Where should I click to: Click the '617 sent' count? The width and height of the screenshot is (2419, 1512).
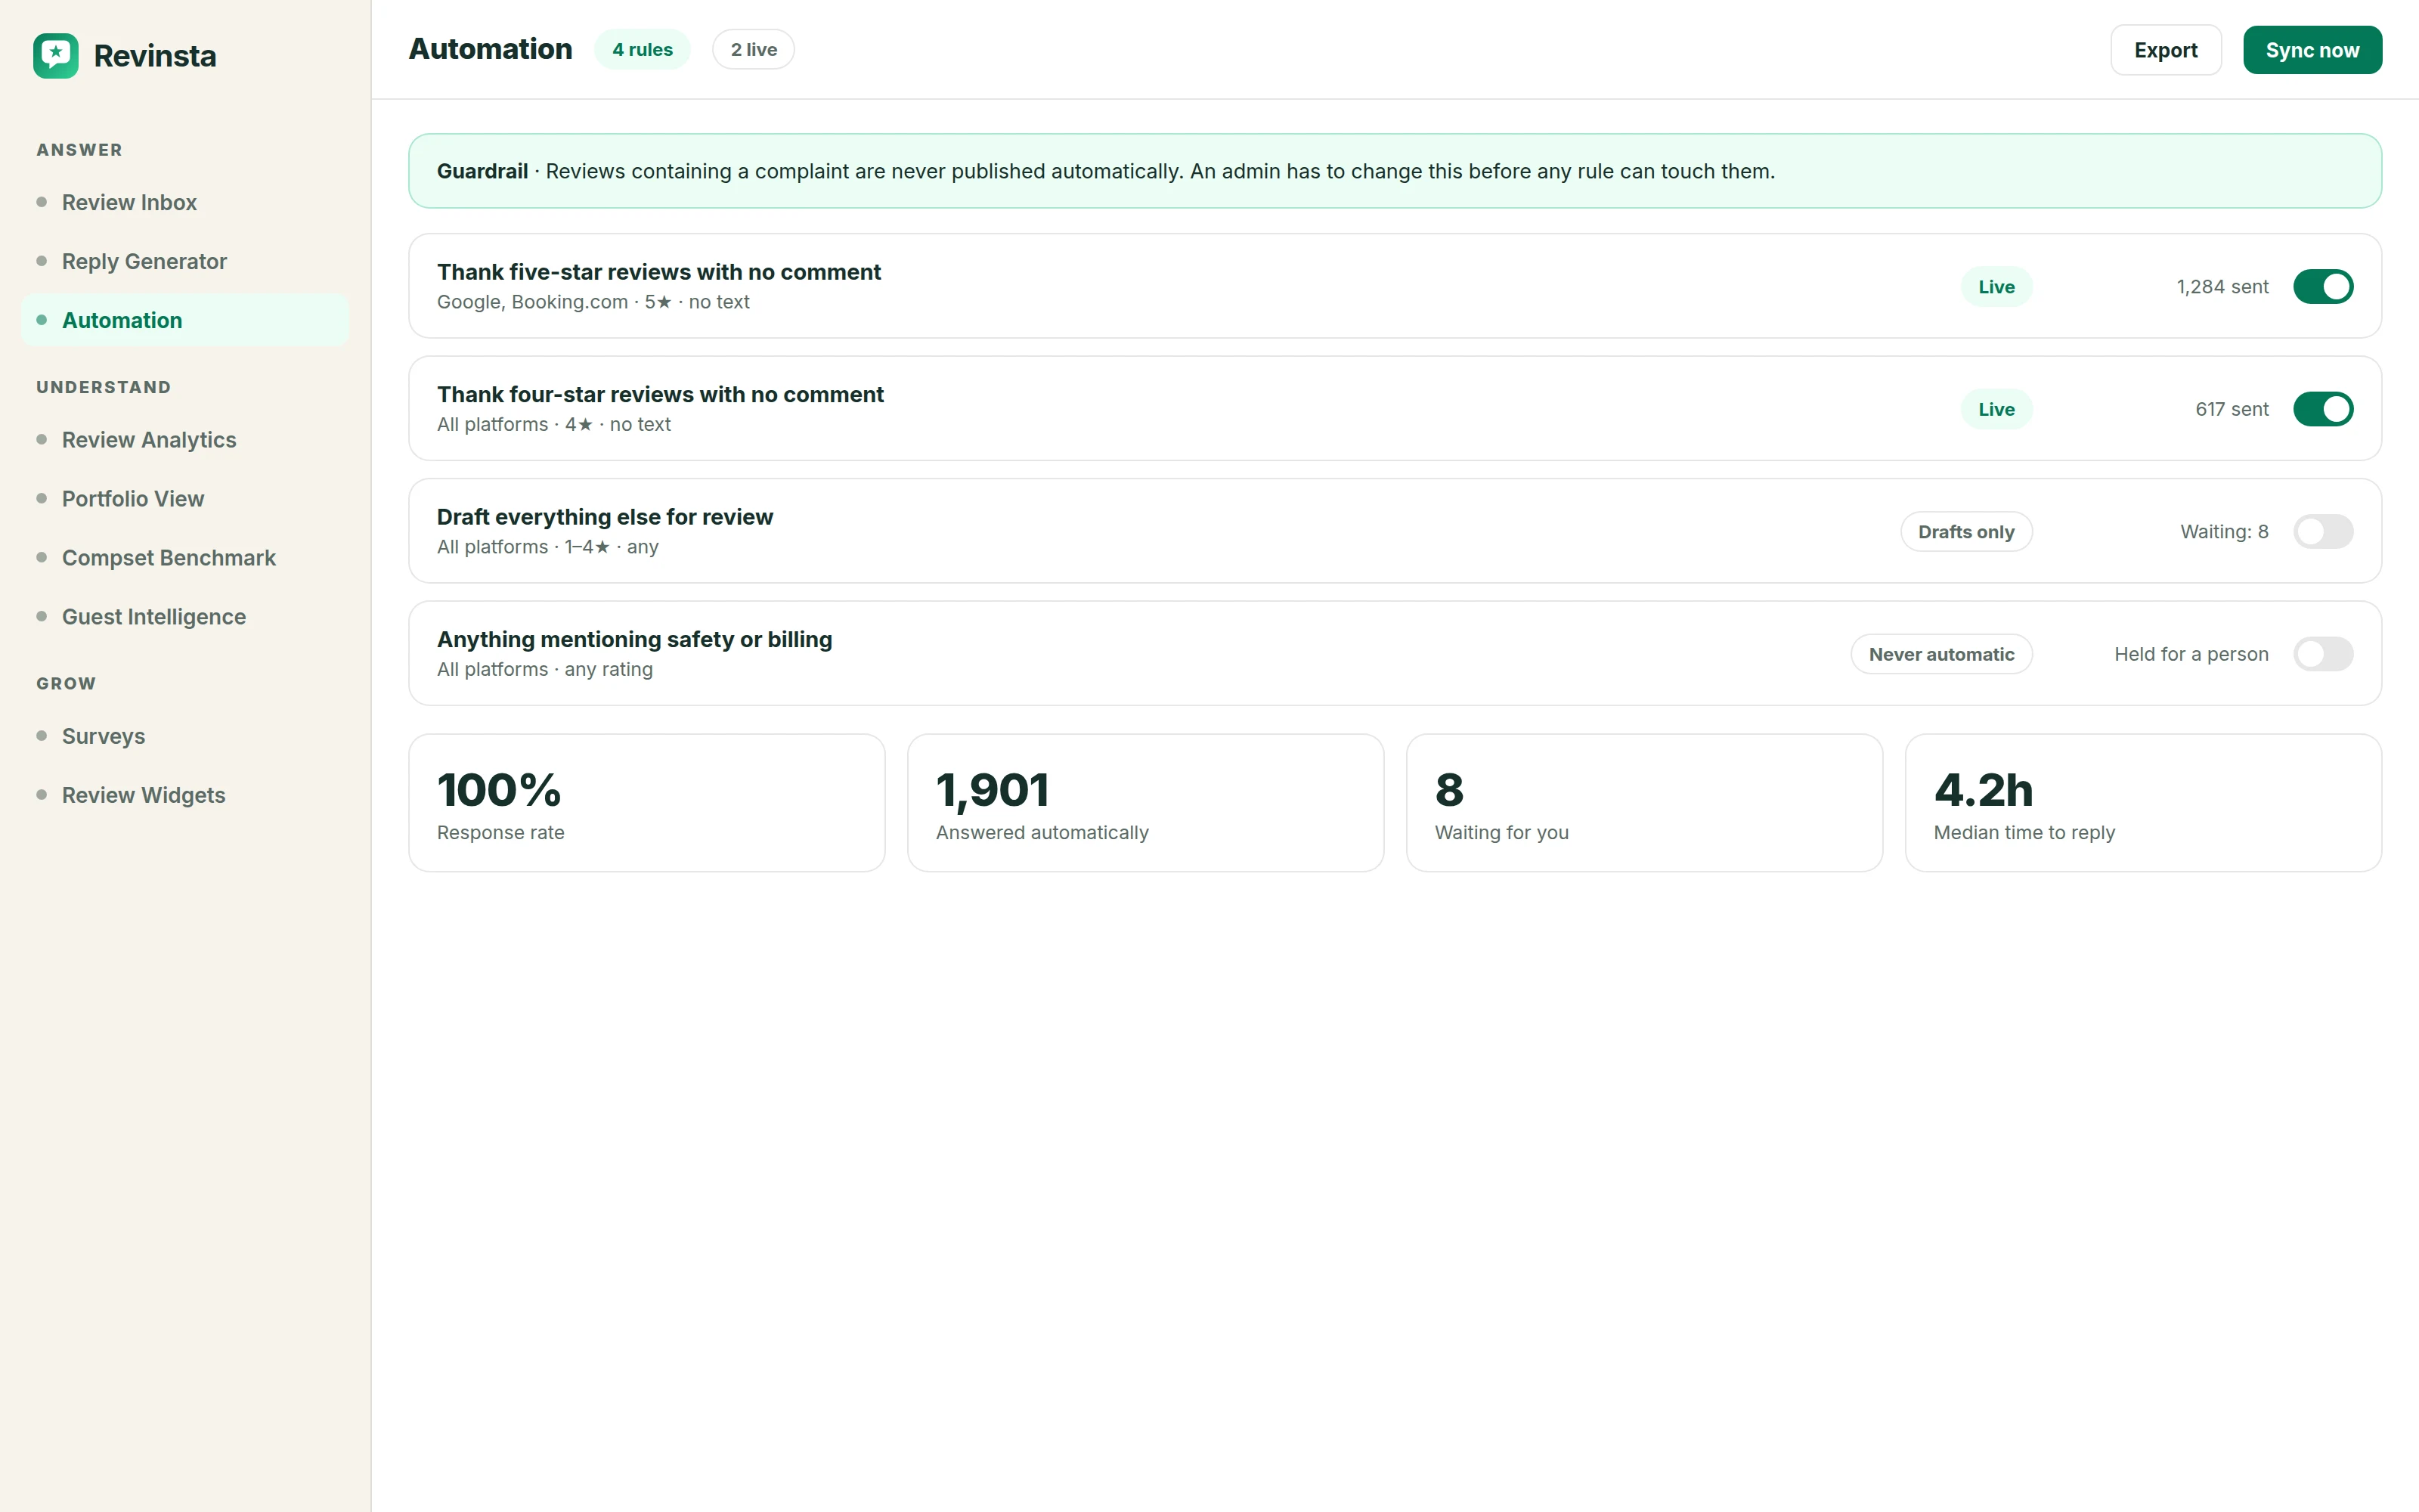(x=2231, y=409)
